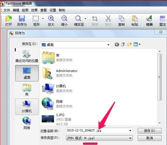The width and height of the screenshot is (167, 145).
Task: Click the scrollbar up arrow
Action: (x=160, y=51)
